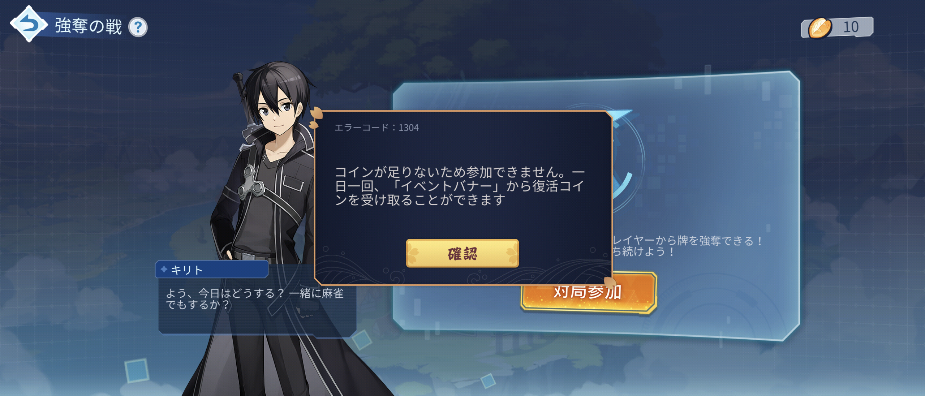Select the coin count showing 10
Viewport: 925px width, 396px height.
(x=851, y=27)
